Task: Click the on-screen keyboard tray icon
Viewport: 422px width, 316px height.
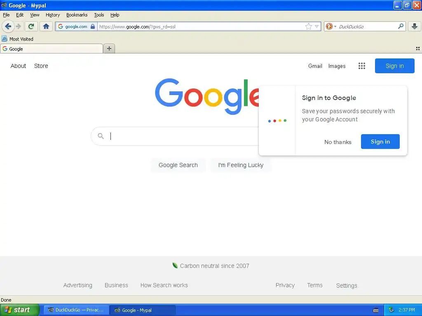Action: (376, 310)
